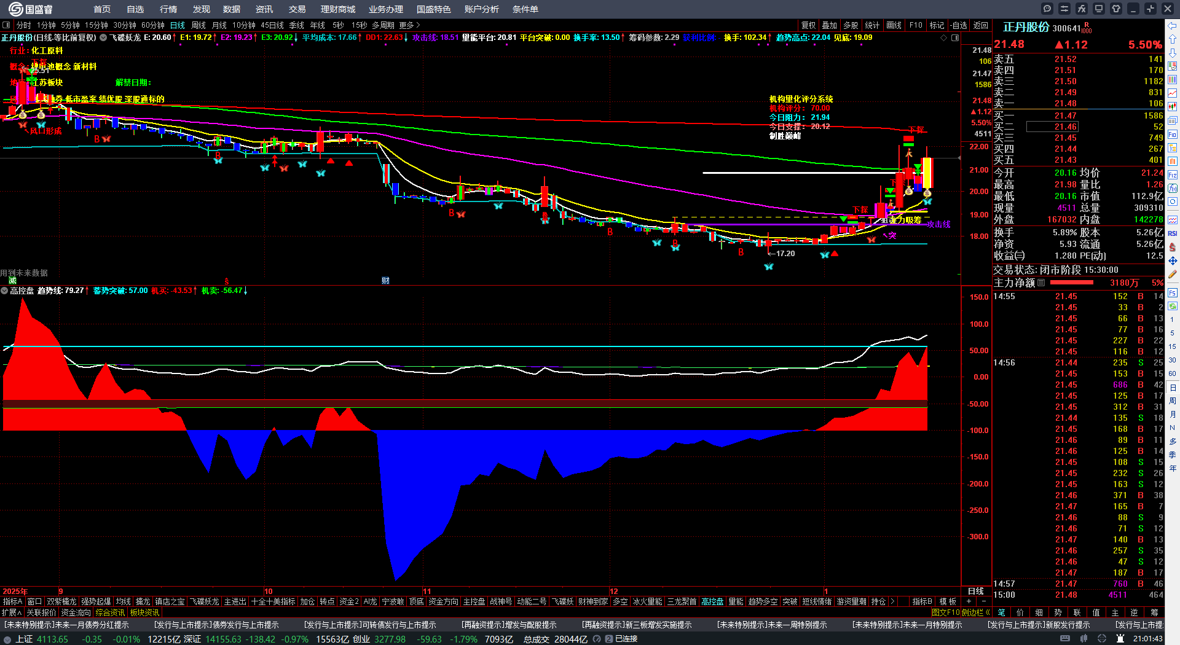Screen dimensions: 1180x645
Task: Open the 理财商城 menu
Action: tap(338, 9)
